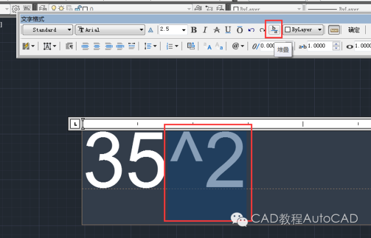The height and width of the screenshot is (238, 371).
Task: Click the white ruler bar
Action: (x=227, y=123)
